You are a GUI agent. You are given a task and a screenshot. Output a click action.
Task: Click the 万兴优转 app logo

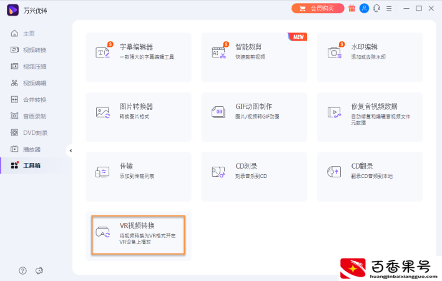[x=12, y=10]
